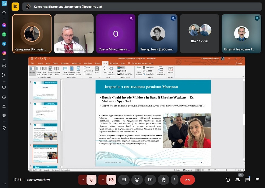The width and height of the screenshot is (265, 188).
Task: Open the Meet activities grid icon
Action: click(x=257, y=180)
